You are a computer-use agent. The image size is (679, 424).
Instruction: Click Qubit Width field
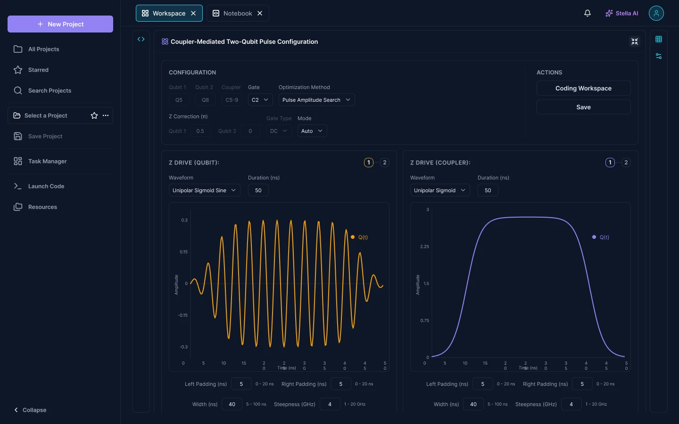pyautogui.click(x=232, y=404)
